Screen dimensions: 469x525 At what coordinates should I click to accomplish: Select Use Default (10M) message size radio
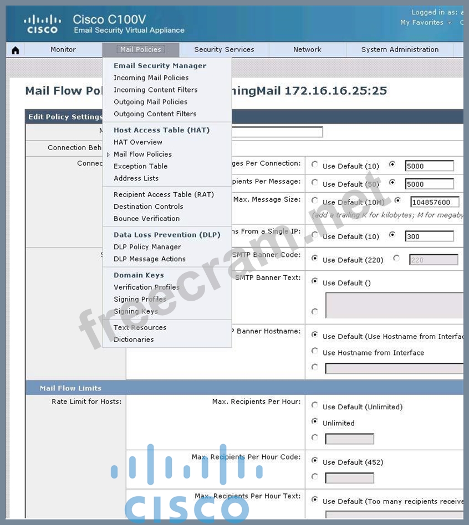click(315, 201)
